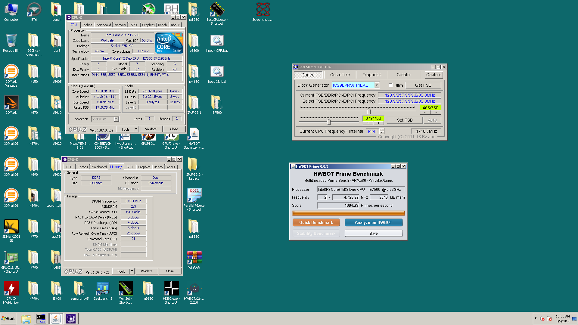Switch to Mainboard tab in top CPU-Z
Screen dimensions: 578x325
pos(103,25)
